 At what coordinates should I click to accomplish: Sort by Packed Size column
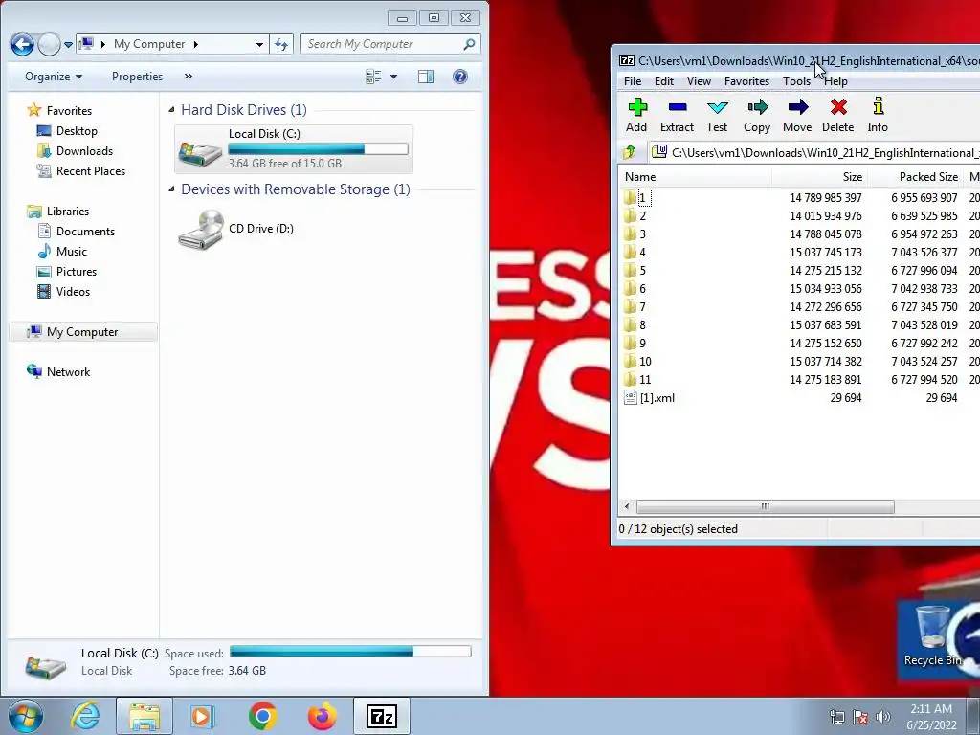[x=915, y=177]
